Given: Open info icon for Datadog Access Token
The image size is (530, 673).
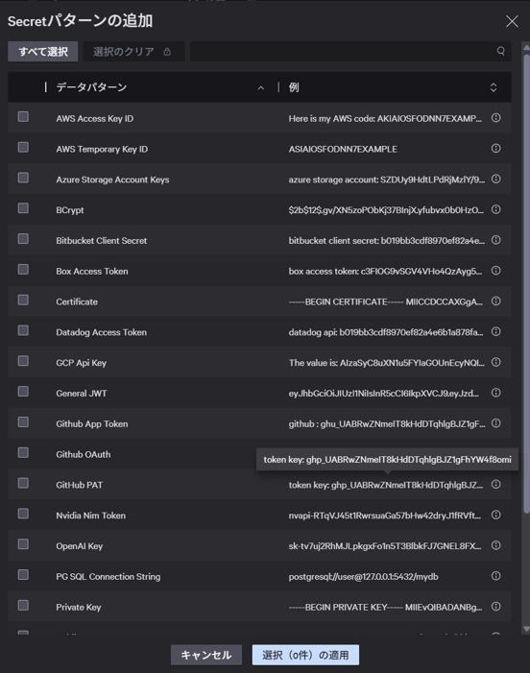Looking at the screenshot, I should (495, 331).
